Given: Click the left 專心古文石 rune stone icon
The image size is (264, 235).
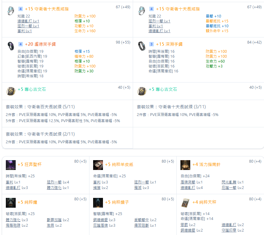Looking at the screenshot, I should pyautogui.click(x=11, y=91).
